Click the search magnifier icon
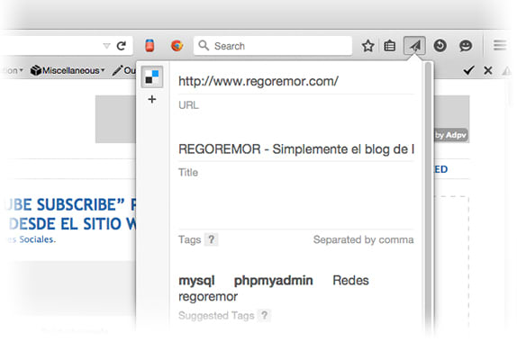 point(204,46)
